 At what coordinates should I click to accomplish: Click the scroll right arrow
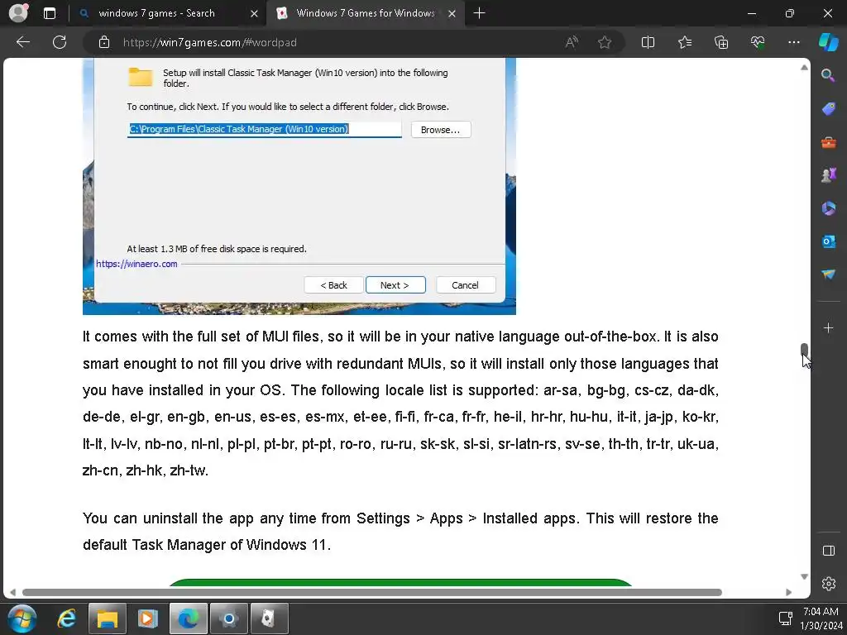[x=788, y=592]
